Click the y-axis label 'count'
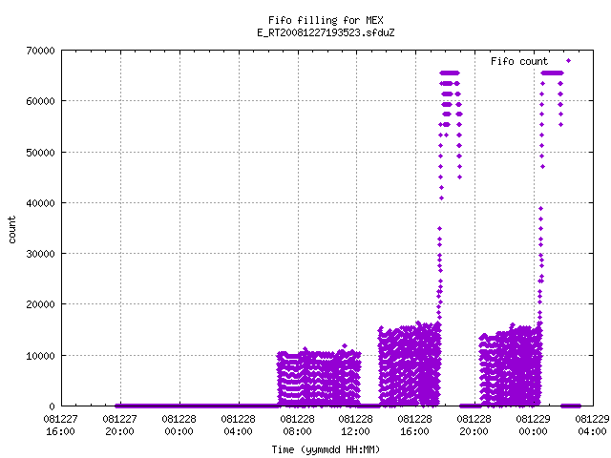Screen dimensions: 611x458 11,230
